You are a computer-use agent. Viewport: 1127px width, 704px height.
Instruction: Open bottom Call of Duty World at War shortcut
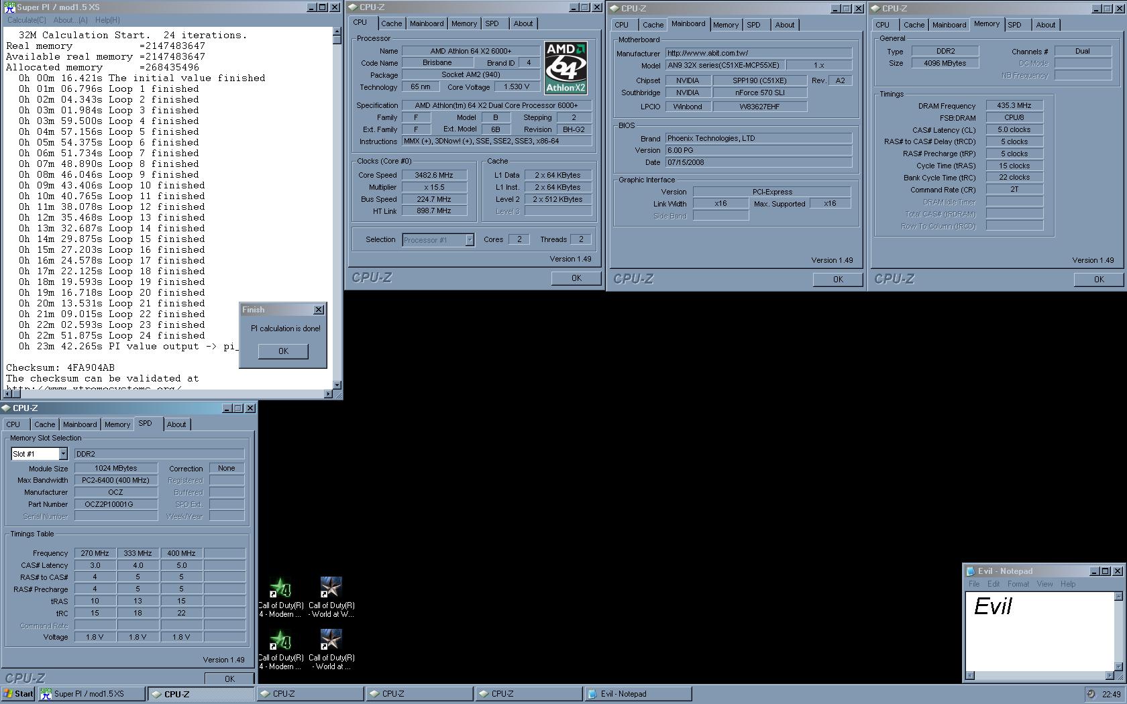(331, 650)
